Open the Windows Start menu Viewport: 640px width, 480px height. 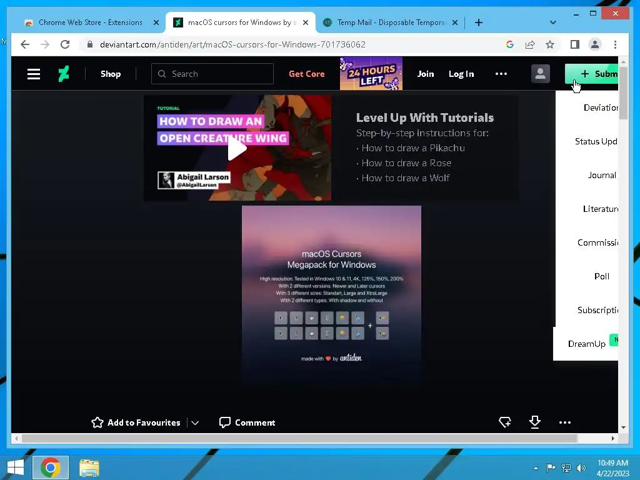[16, 467]
